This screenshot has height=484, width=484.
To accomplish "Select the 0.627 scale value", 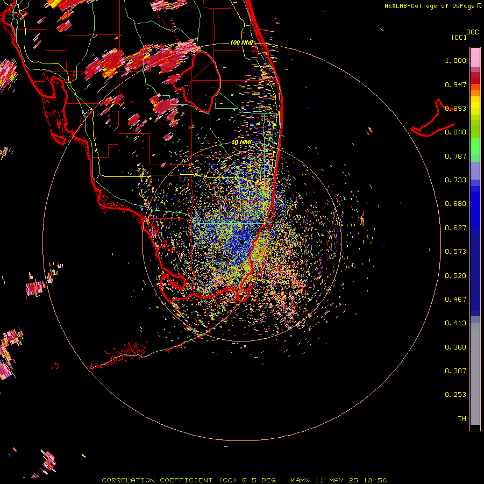I will click(455, 228).
